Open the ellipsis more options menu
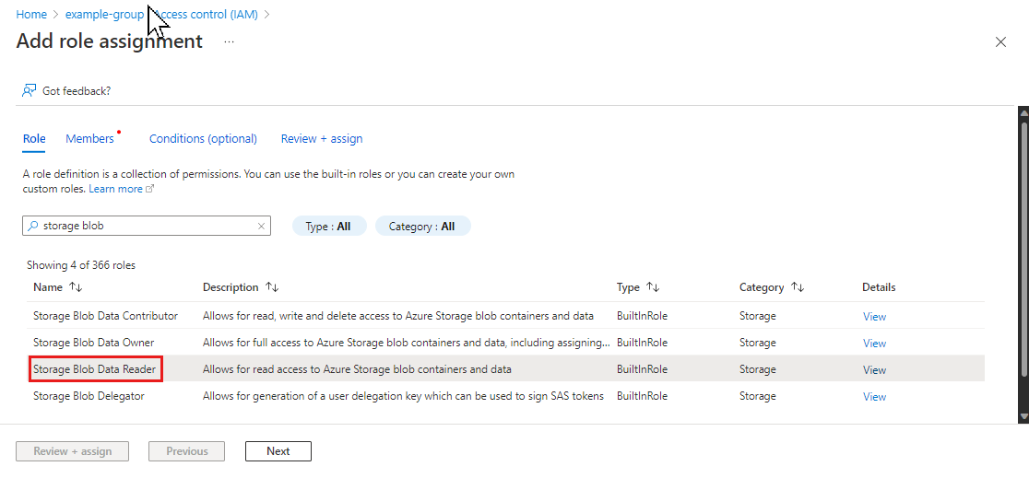The height and width of the screenshot is (478, 1029). coord(229,42)
